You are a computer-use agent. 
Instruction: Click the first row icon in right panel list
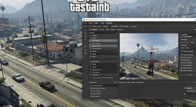click(181, 55)
